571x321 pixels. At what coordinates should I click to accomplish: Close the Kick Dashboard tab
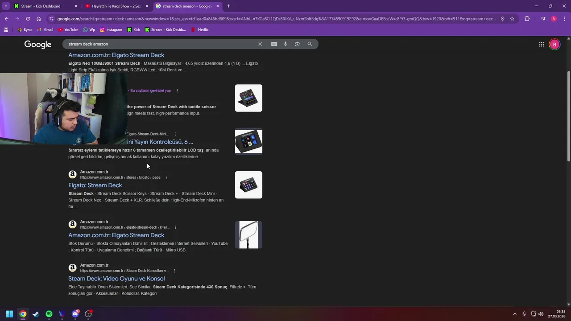coord(76,6)
